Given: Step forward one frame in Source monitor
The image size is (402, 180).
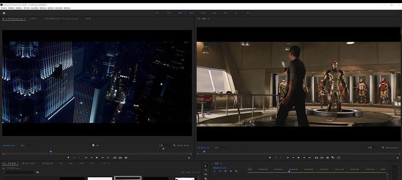Looking at the screenshot, I should click(x=103, y=157).
